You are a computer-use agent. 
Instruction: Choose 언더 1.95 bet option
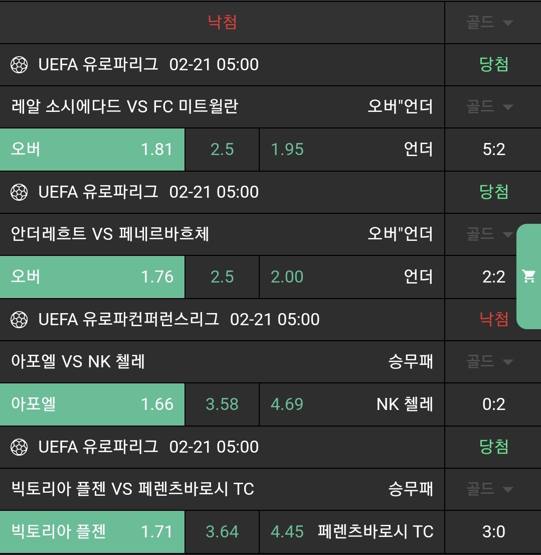pyautogui.click(x=351, y=150)
